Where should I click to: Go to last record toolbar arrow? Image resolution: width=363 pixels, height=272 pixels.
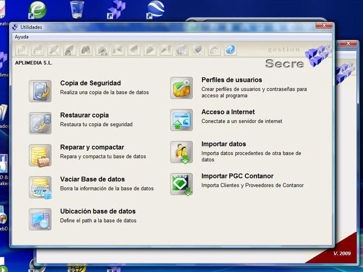tap(166, 50)
